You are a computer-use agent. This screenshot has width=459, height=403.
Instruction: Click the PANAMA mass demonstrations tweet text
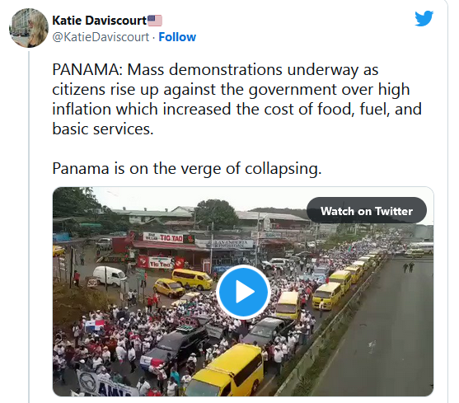pos(237,99)
